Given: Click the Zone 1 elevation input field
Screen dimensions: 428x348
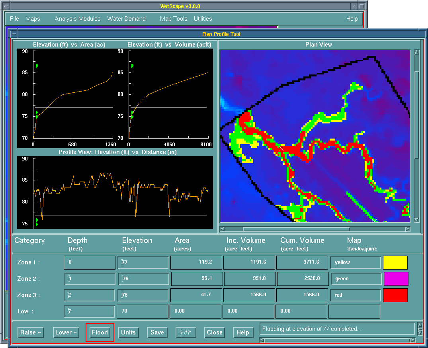Looking at the screenshot, I should pyautogui.click(x=143, y=263).
